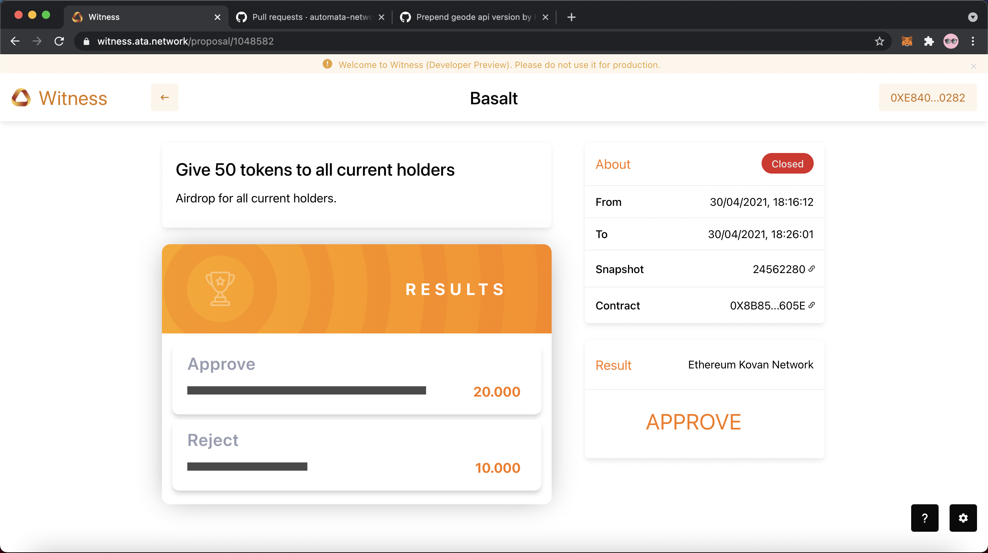The width and height of the screenshot is (988, 553).
Task: Click the 10.000 reject vote count
Action: tap(497, 468)
